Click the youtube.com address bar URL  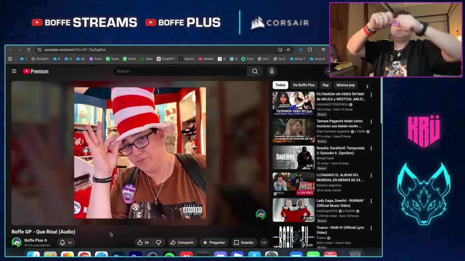(x=75, y=50)
